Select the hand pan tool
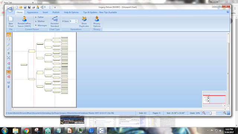Screen dimensions: 238x134 (x=9, y=39)
